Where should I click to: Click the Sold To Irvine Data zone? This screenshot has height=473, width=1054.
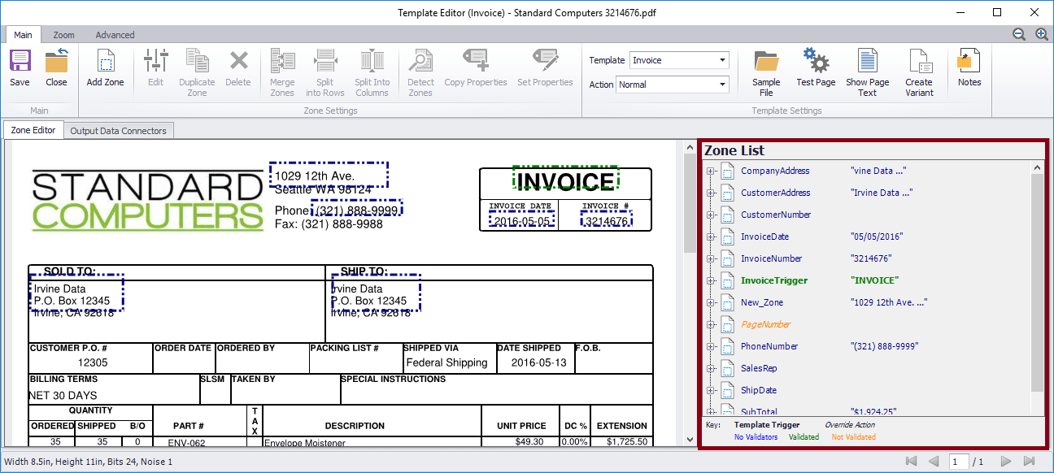76,292
